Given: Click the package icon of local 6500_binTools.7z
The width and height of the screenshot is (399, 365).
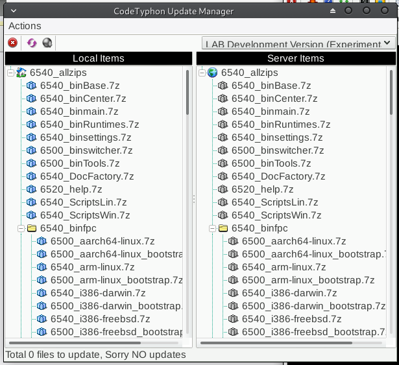Looking at the screenshot, I should (32, 163).
